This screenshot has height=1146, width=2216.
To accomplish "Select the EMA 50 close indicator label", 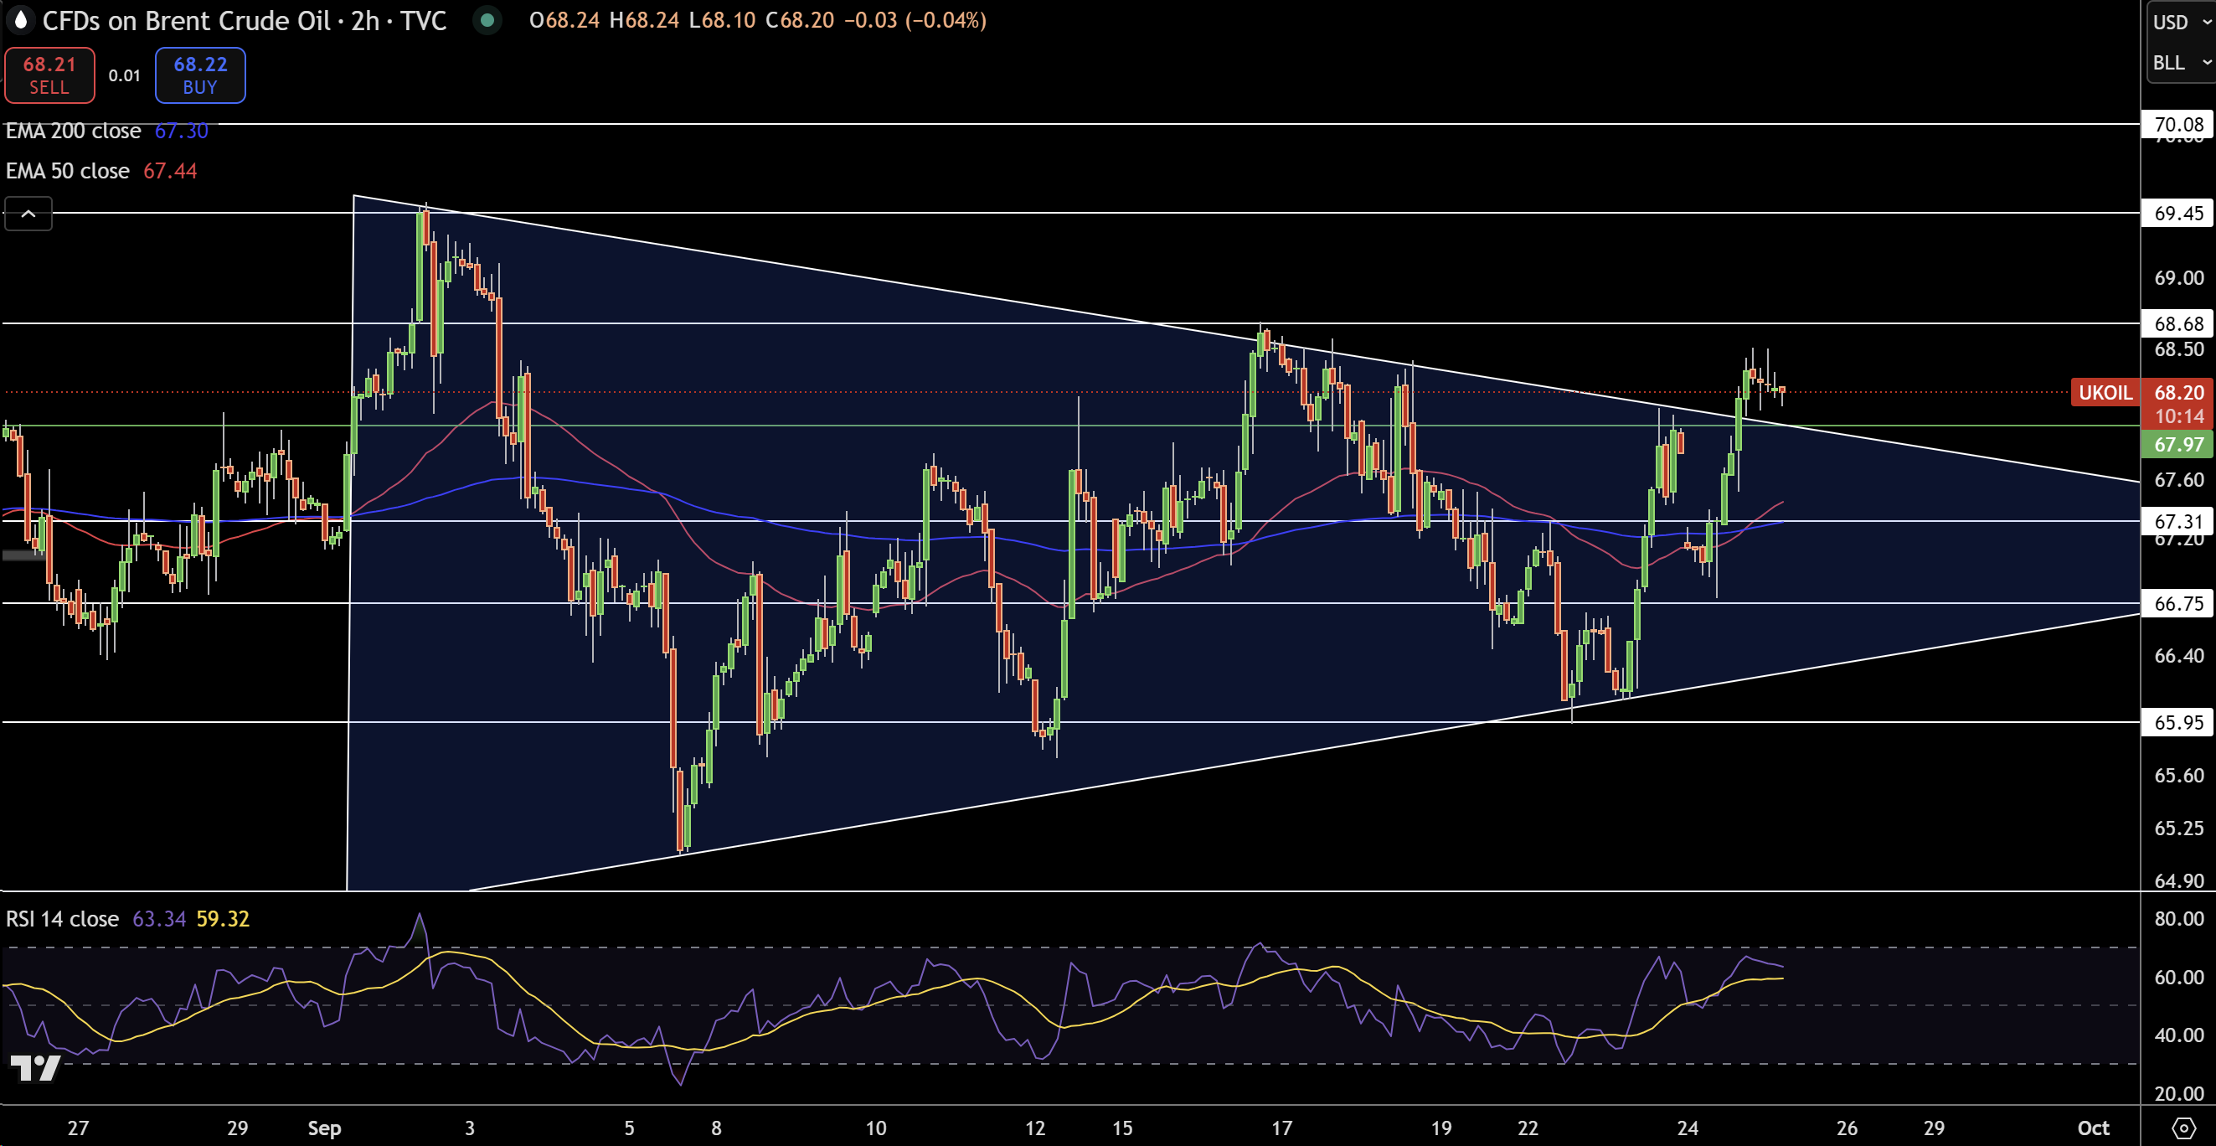I will 67,170.
